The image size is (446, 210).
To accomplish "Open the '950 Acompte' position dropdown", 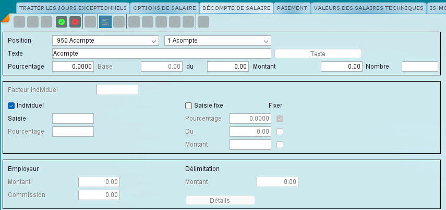I will [x=105, y=41].
